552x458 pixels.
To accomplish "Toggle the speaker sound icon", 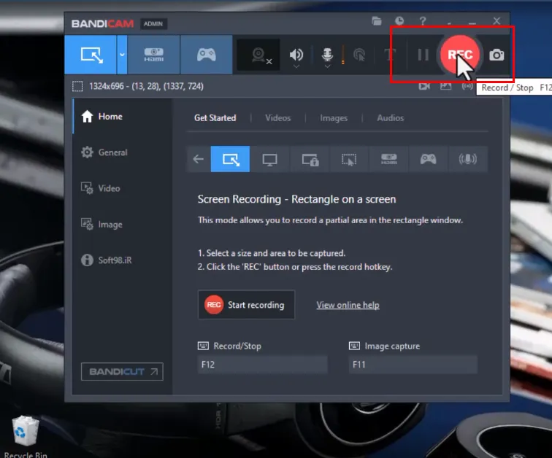I will click(296, 55).
